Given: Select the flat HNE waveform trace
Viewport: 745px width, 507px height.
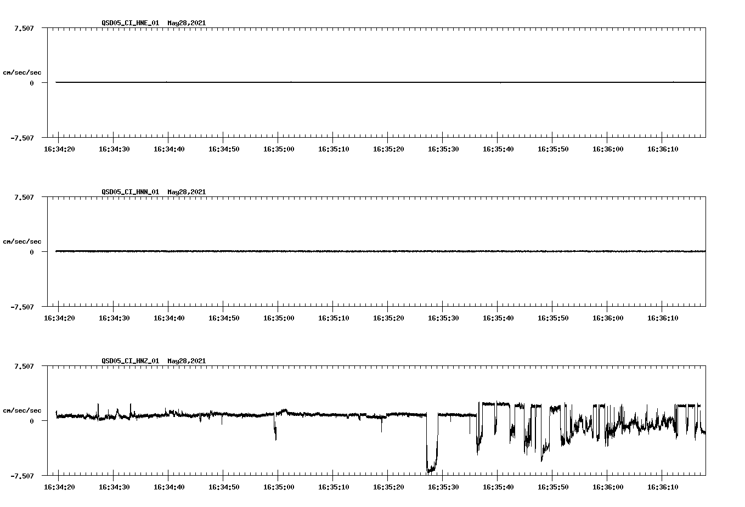Looking at the screenshot, I should [329, 82].
